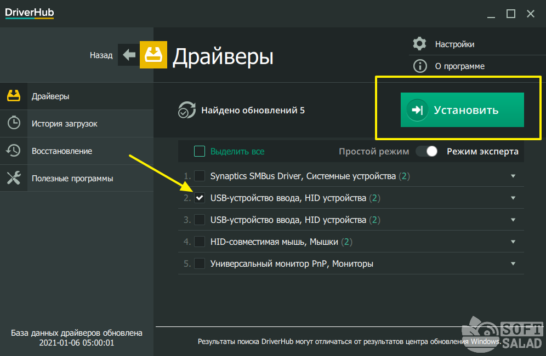Click the back arrow icon next to Назад
This screenshot has width=546, height=356.
point(129,55)
